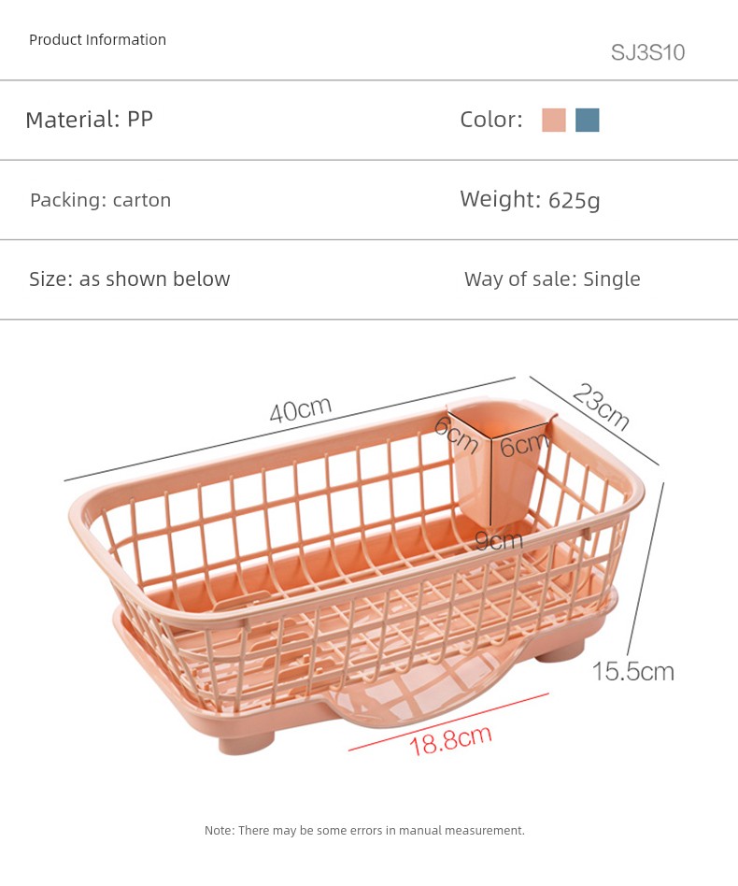The width and height of the screenshot is (738, 886).
Task: Click the Color label
Action: coord(490,120)
